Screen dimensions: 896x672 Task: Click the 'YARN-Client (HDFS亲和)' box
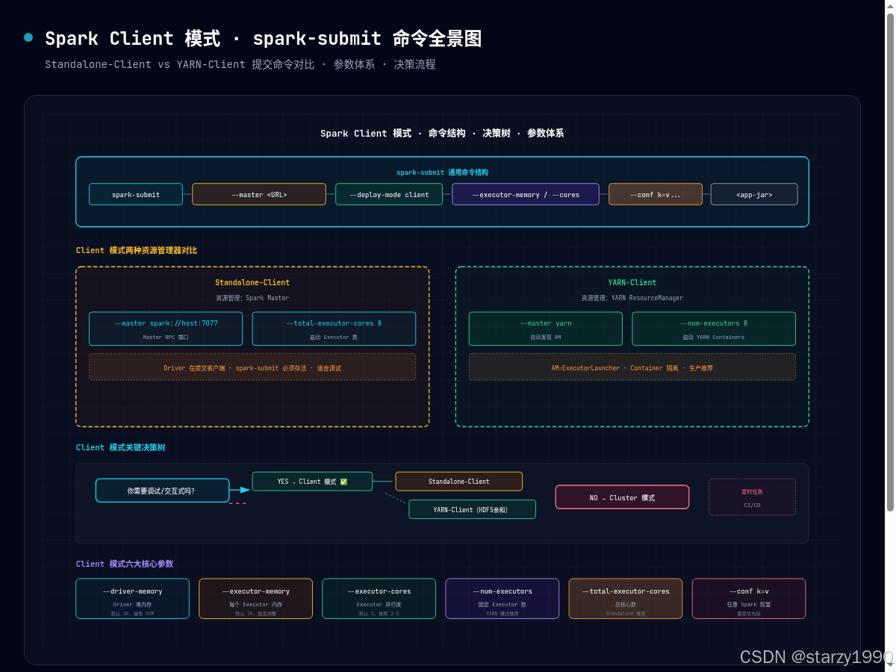[473, 509]
